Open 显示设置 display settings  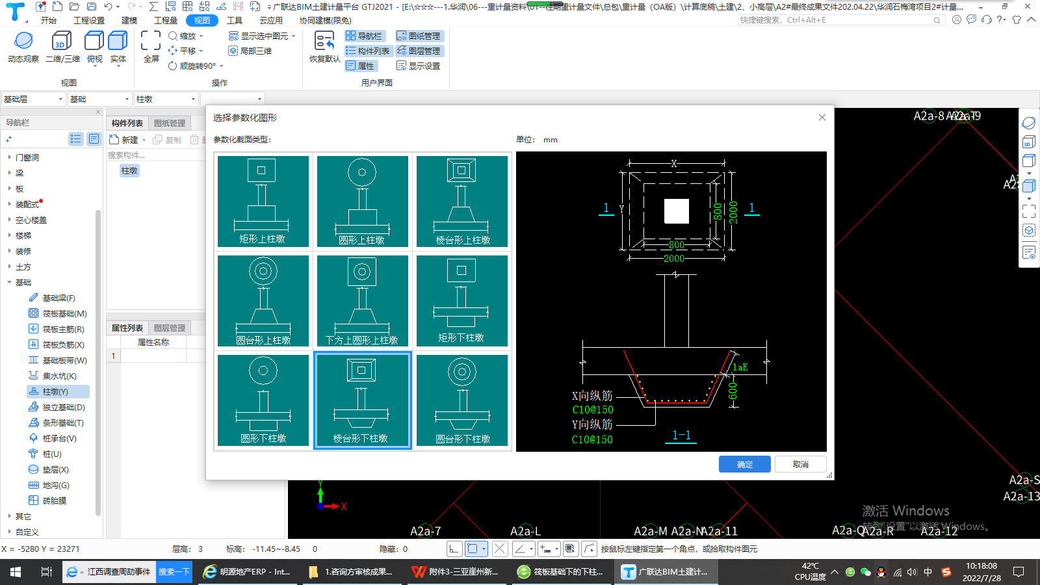pyautogui.click(x=419, y=66)
